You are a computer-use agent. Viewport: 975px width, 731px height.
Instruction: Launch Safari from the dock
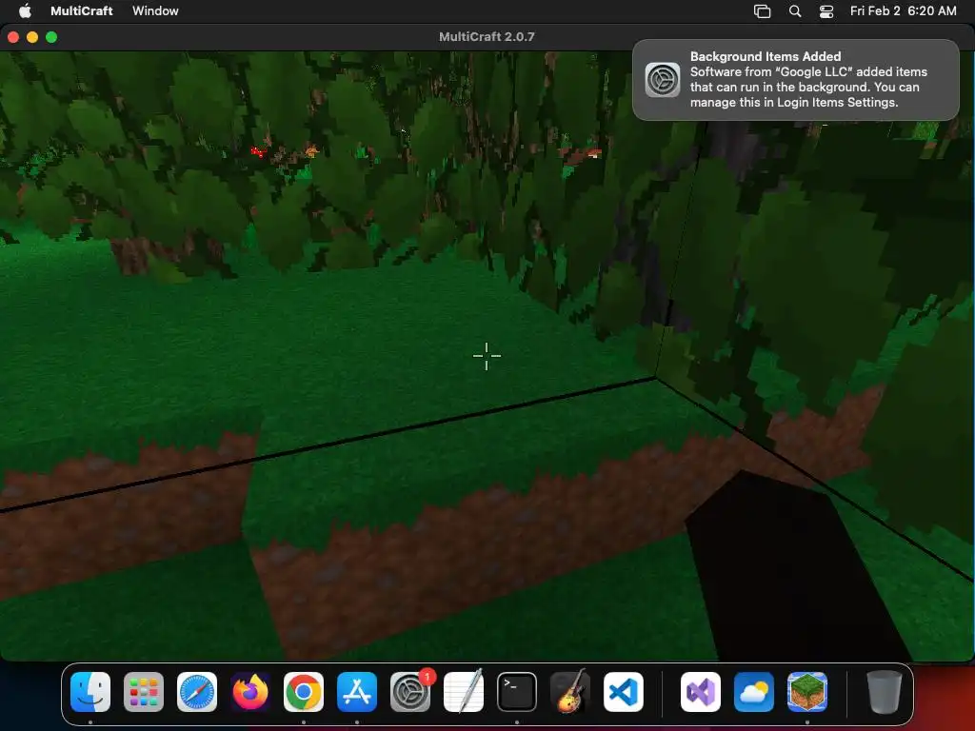(x=197, y=692)
